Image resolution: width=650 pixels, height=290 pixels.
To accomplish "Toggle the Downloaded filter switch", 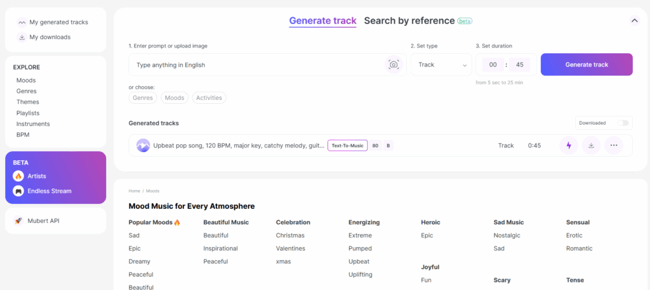I will point(623,123).
